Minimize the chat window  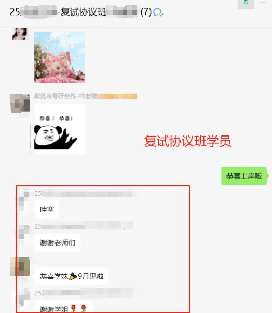point(263,3)
